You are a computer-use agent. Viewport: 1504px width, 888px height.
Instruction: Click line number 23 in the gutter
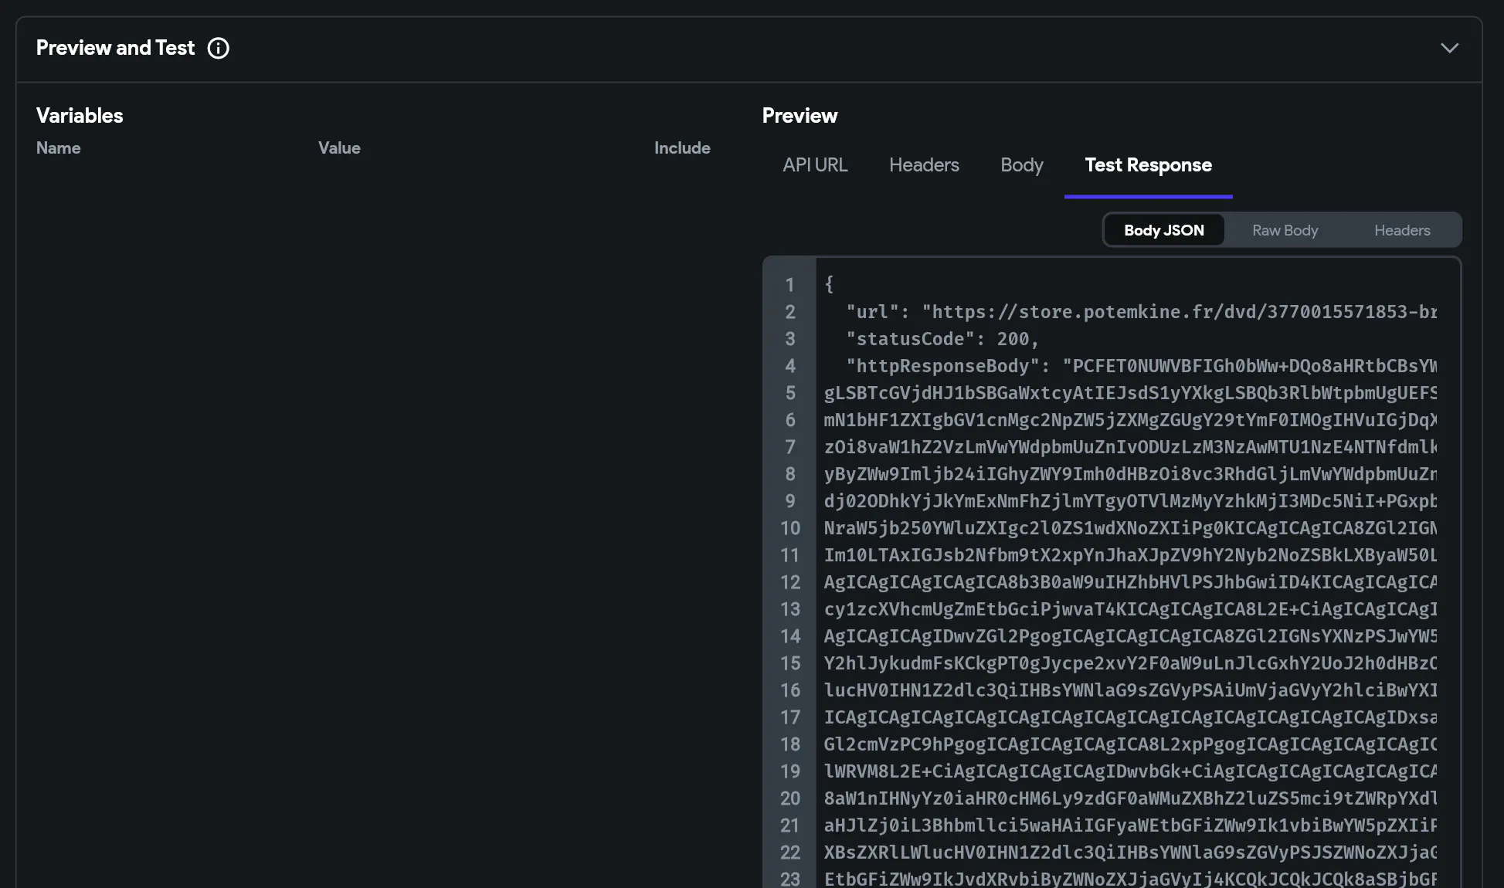pyautogui.click(x=789, y=879)
